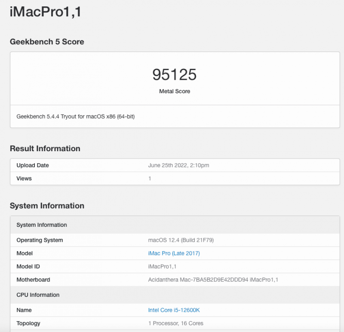Click the Model row label

25,253
